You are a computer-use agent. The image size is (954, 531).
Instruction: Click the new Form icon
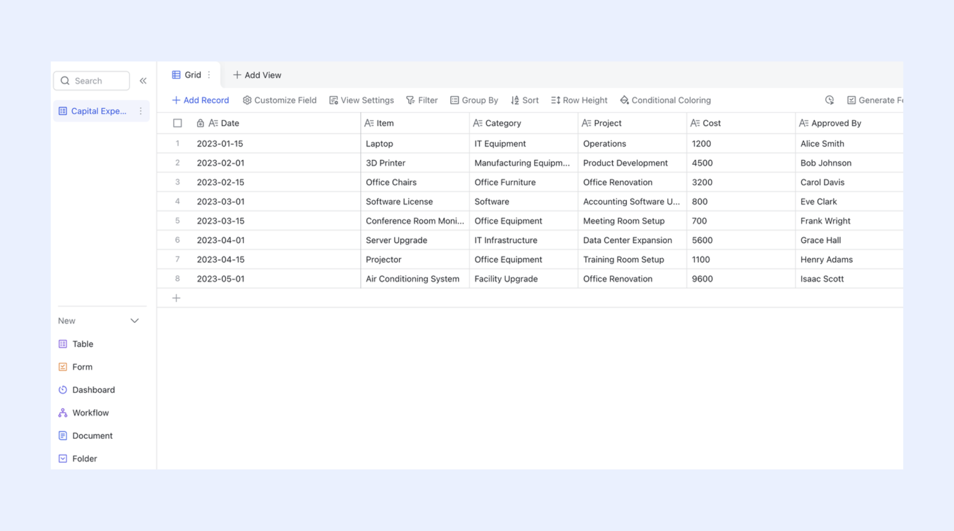[x=63, y=367]
